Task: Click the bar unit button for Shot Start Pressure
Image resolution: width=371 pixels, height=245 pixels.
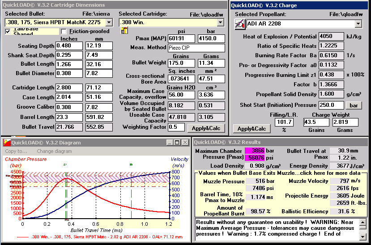Action: [x=354, y=106]
